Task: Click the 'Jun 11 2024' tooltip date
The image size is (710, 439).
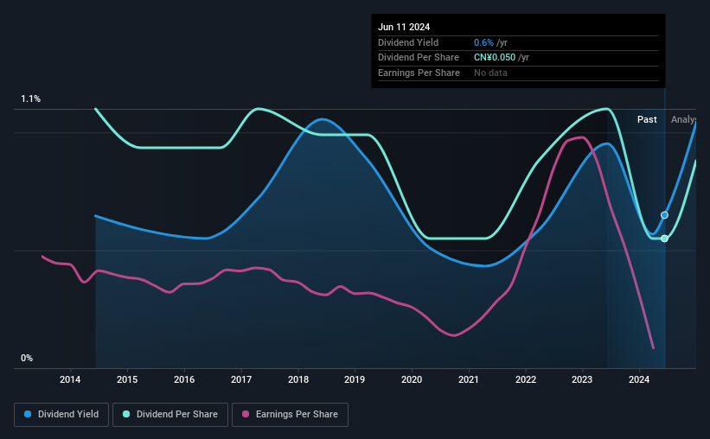Action: pos(404,27)
